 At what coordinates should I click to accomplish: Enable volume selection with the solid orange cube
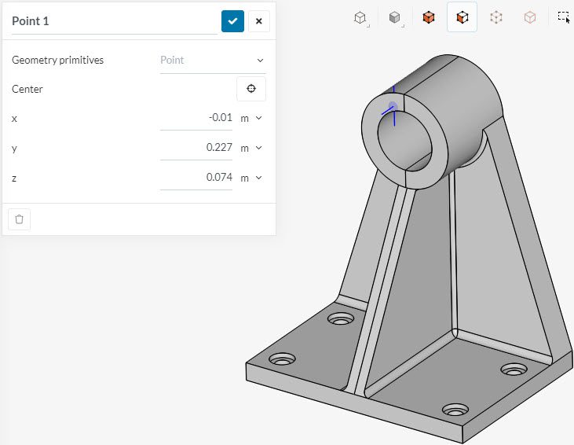point(429,17)
